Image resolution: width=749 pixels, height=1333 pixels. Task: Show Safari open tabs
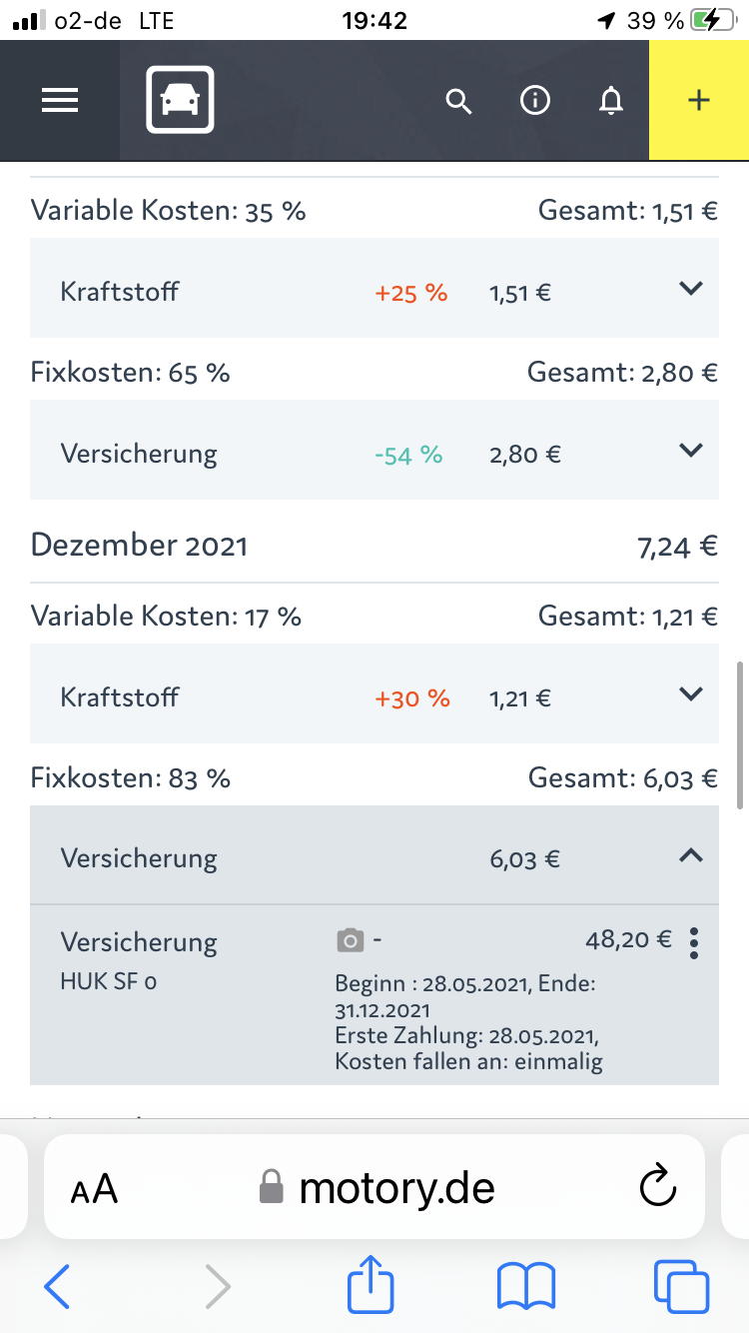click(x=681, y=1286)
